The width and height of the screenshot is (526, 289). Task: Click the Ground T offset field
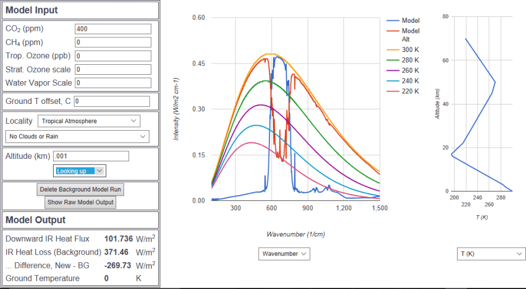click(112, 102)
